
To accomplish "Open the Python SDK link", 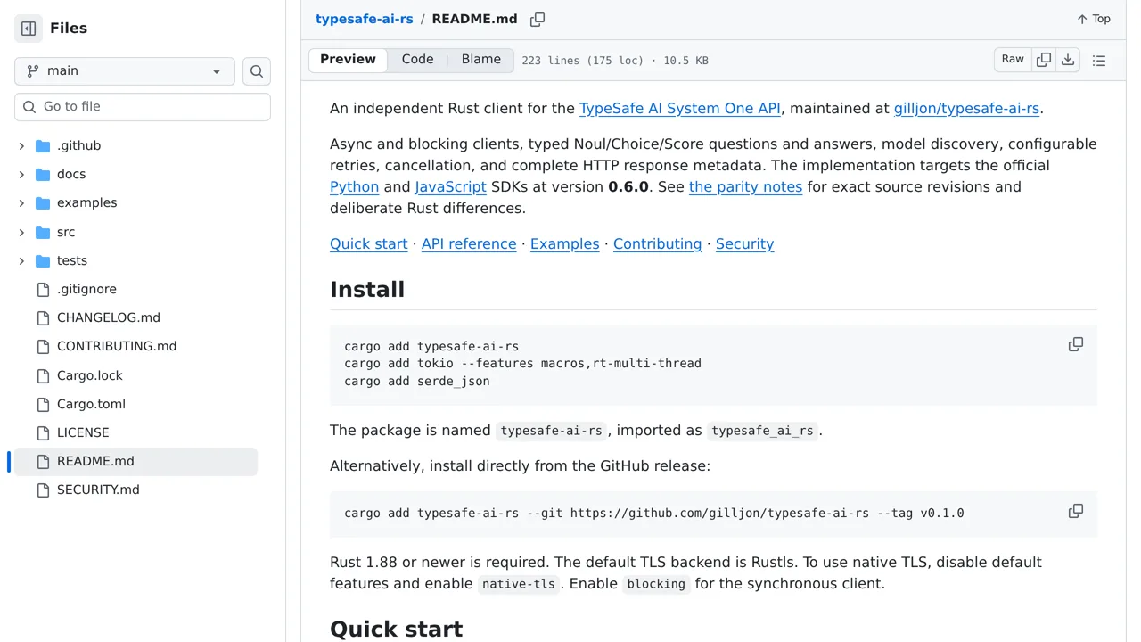I will 355,187.
